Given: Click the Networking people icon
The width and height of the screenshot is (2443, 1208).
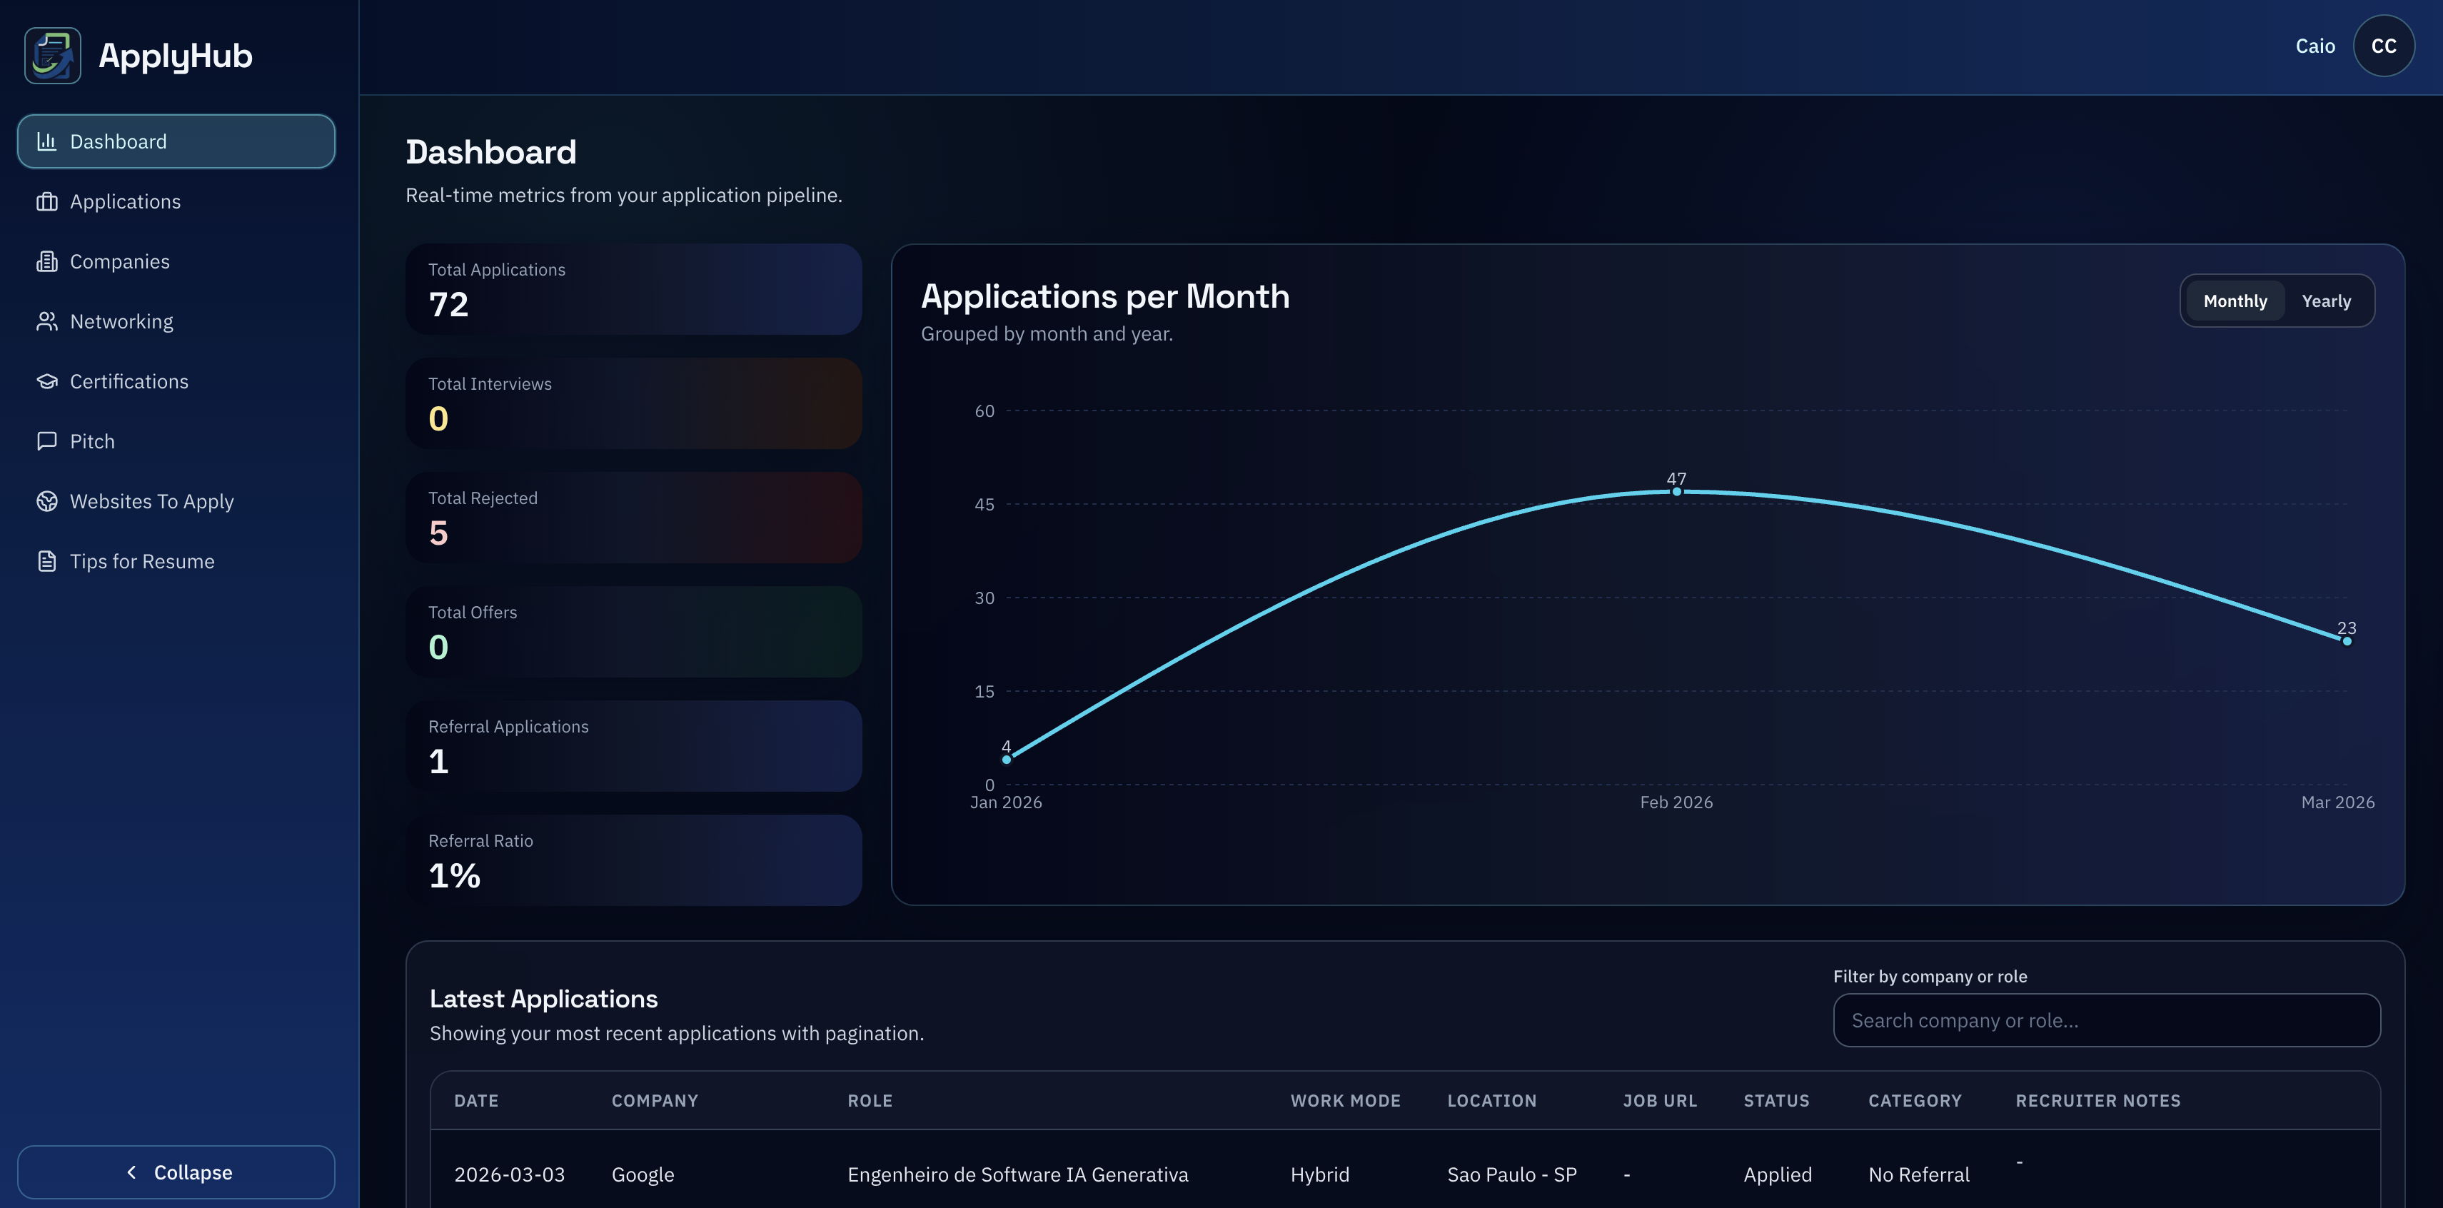Looking at the screenshot, I should [x=47, y=321].
